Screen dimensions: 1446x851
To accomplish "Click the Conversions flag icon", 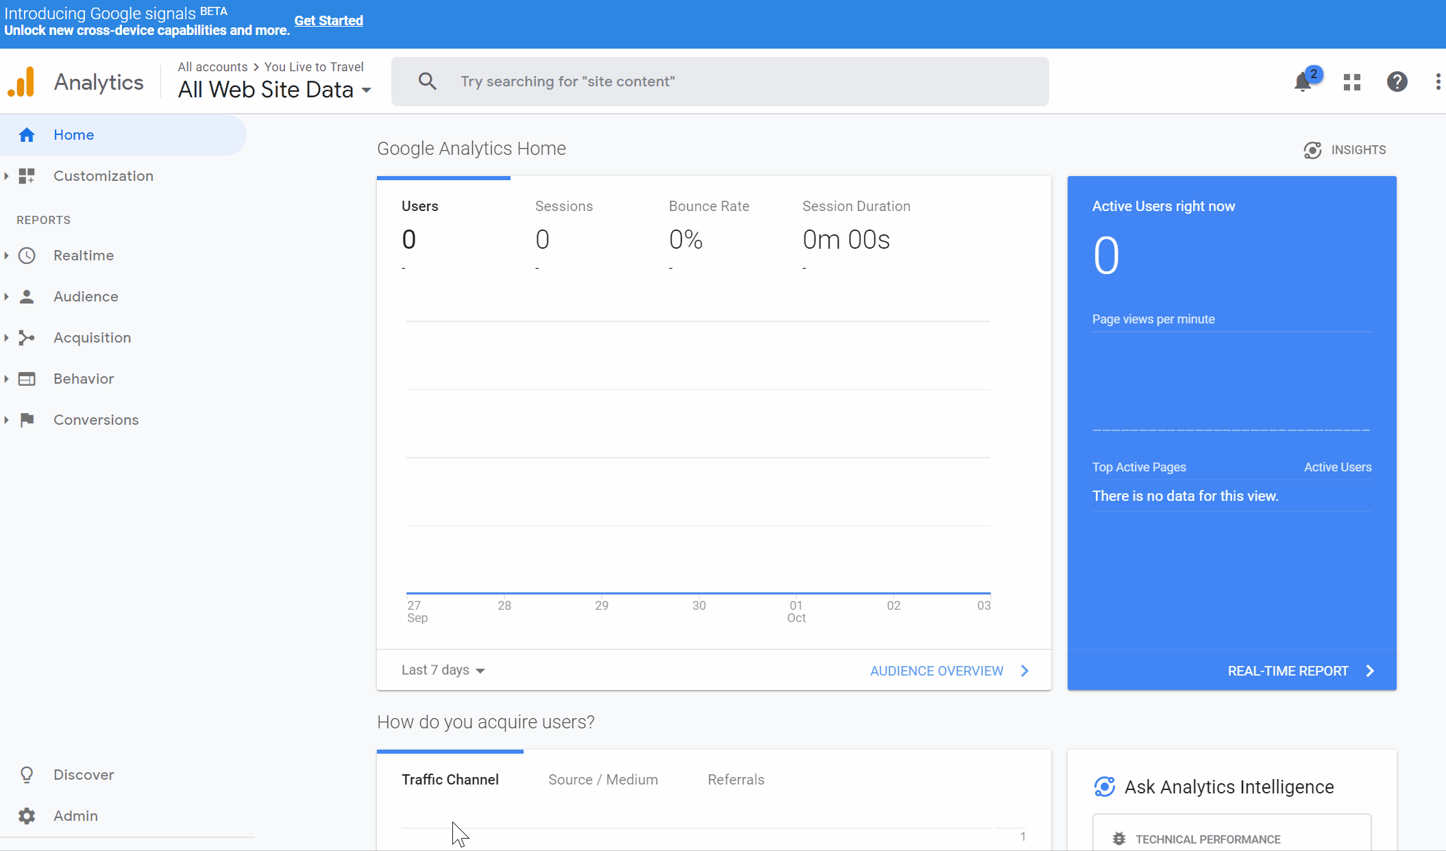I will click(27, 420).
